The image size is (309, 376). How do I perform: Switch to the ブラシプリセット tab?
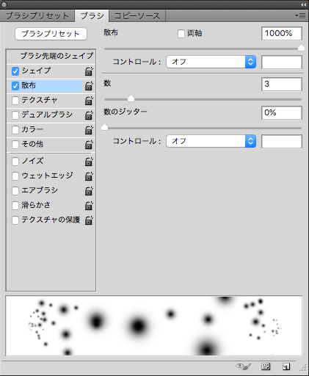tap(37, 16)
